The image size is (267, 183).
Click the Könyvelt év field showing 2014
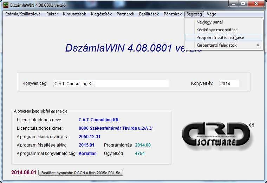(229, 83)
